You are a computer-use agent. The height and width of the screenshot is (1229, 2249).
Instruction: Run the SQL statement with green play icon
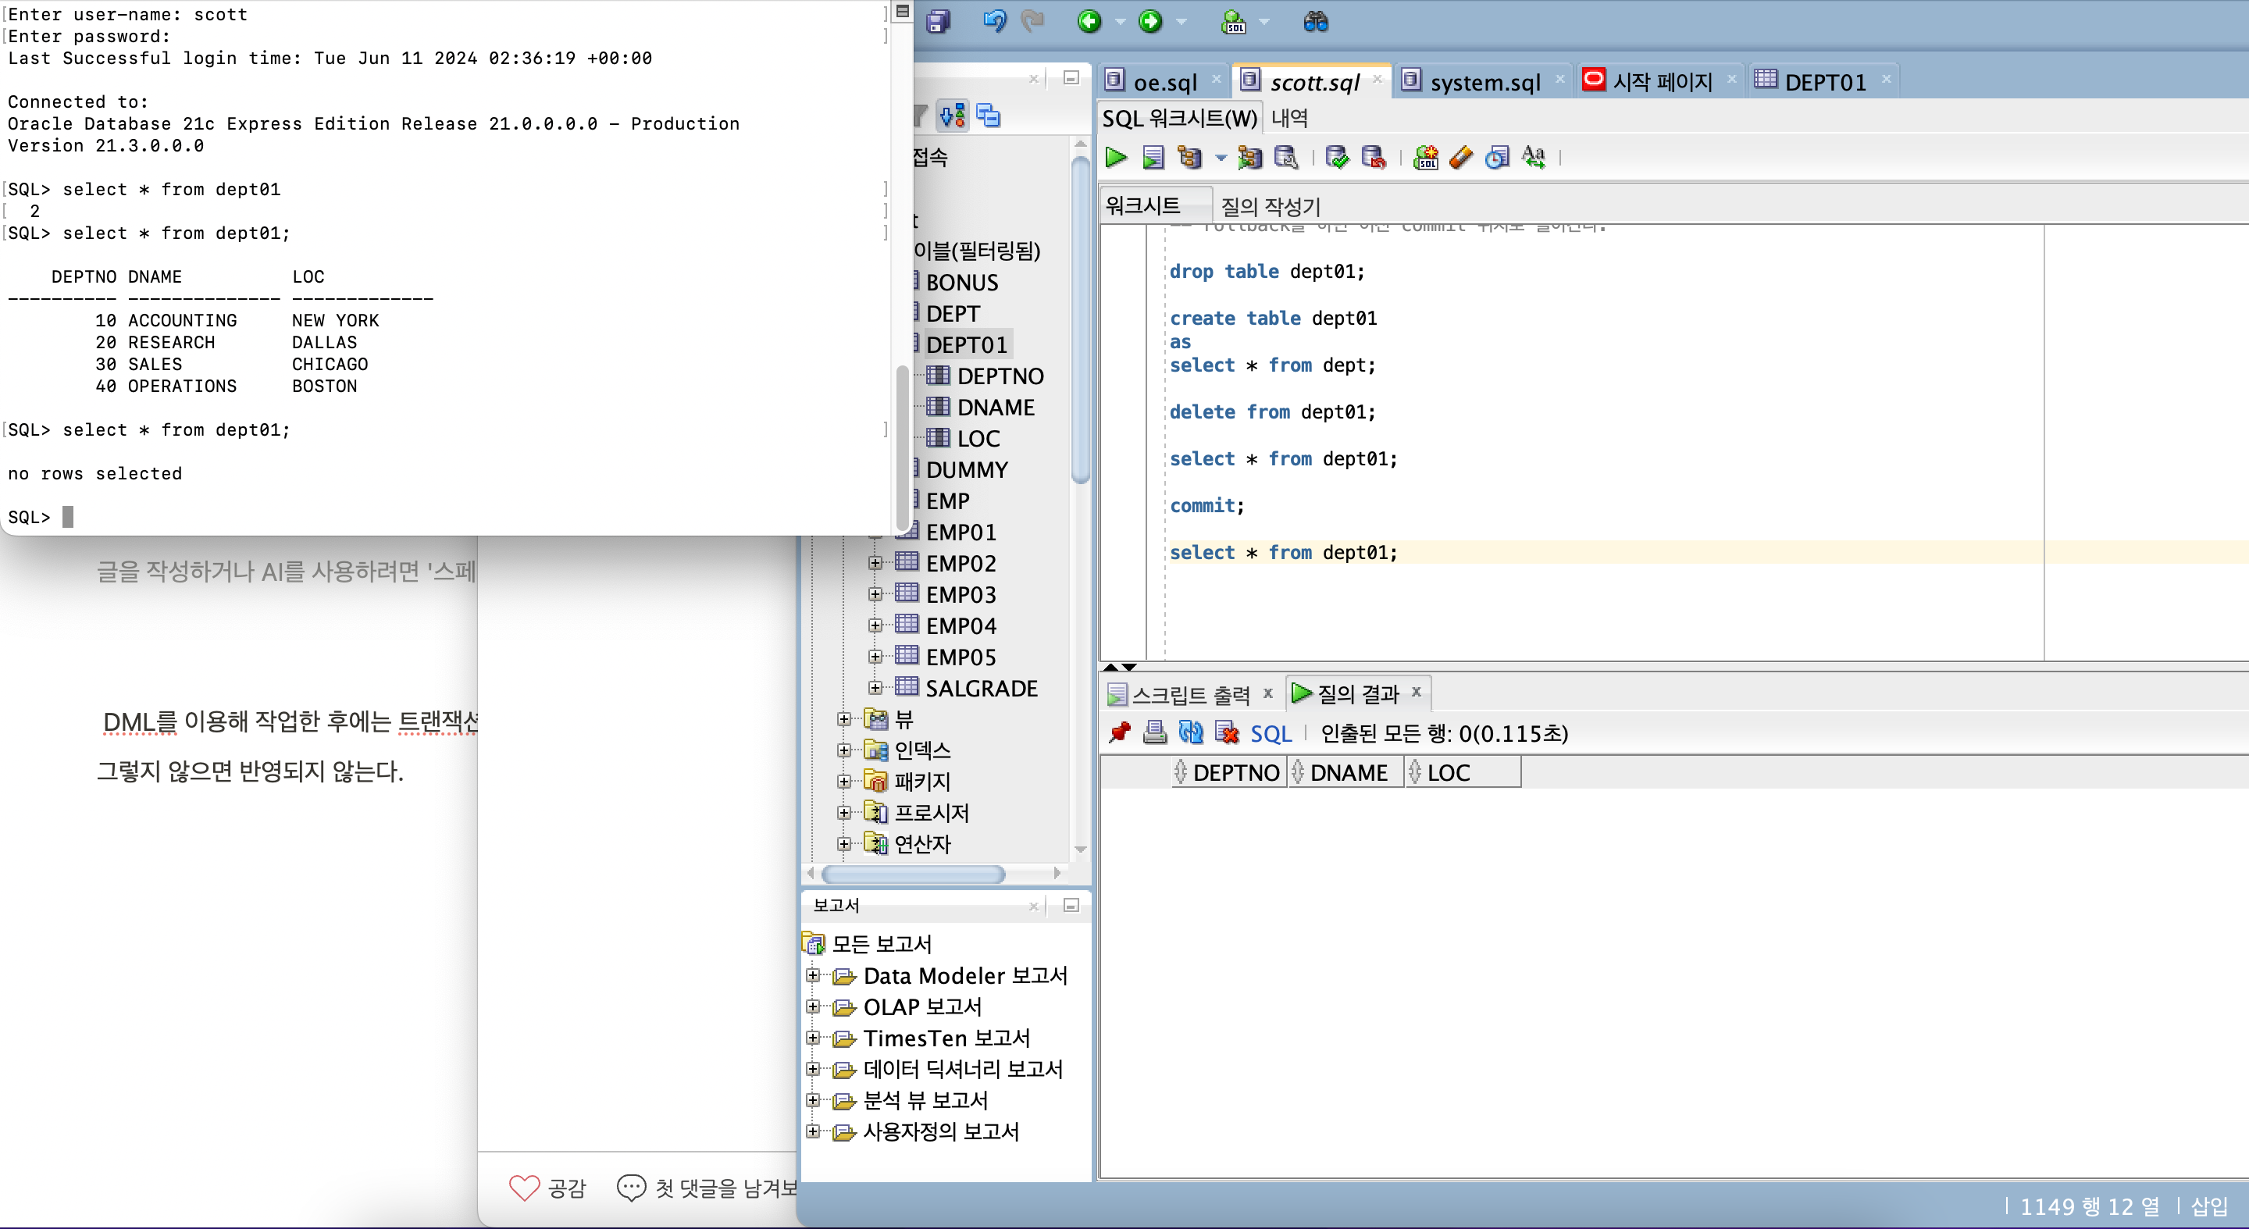pos(1115,158)
